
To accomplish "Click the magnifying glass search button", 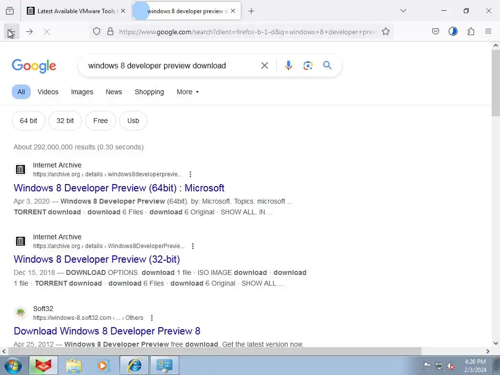I will coord(328,65).
